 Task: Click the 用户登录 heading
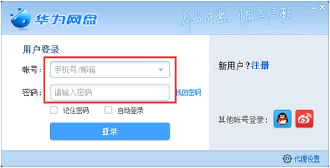pos(41,50)
